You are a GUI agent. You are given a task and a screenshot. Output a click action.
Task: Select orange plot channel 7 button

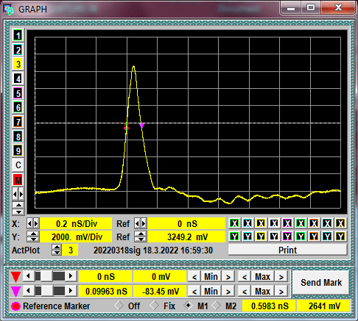pyautogui.click(x=18, y=122)
